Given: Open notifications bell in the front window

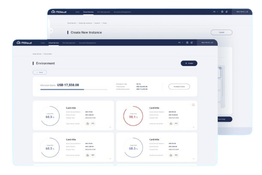Looking at the screenshot, I should pyautogui.click(x=192, y=43).
